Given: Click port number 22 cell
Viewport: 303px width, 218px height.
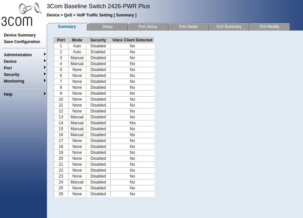Looking at the screenshot, I should tap(61, 170).
